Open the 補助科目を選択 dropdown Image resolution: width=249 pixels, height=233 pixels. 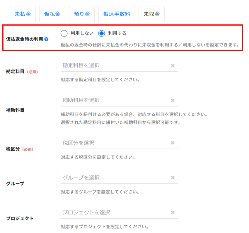point(114,100)
